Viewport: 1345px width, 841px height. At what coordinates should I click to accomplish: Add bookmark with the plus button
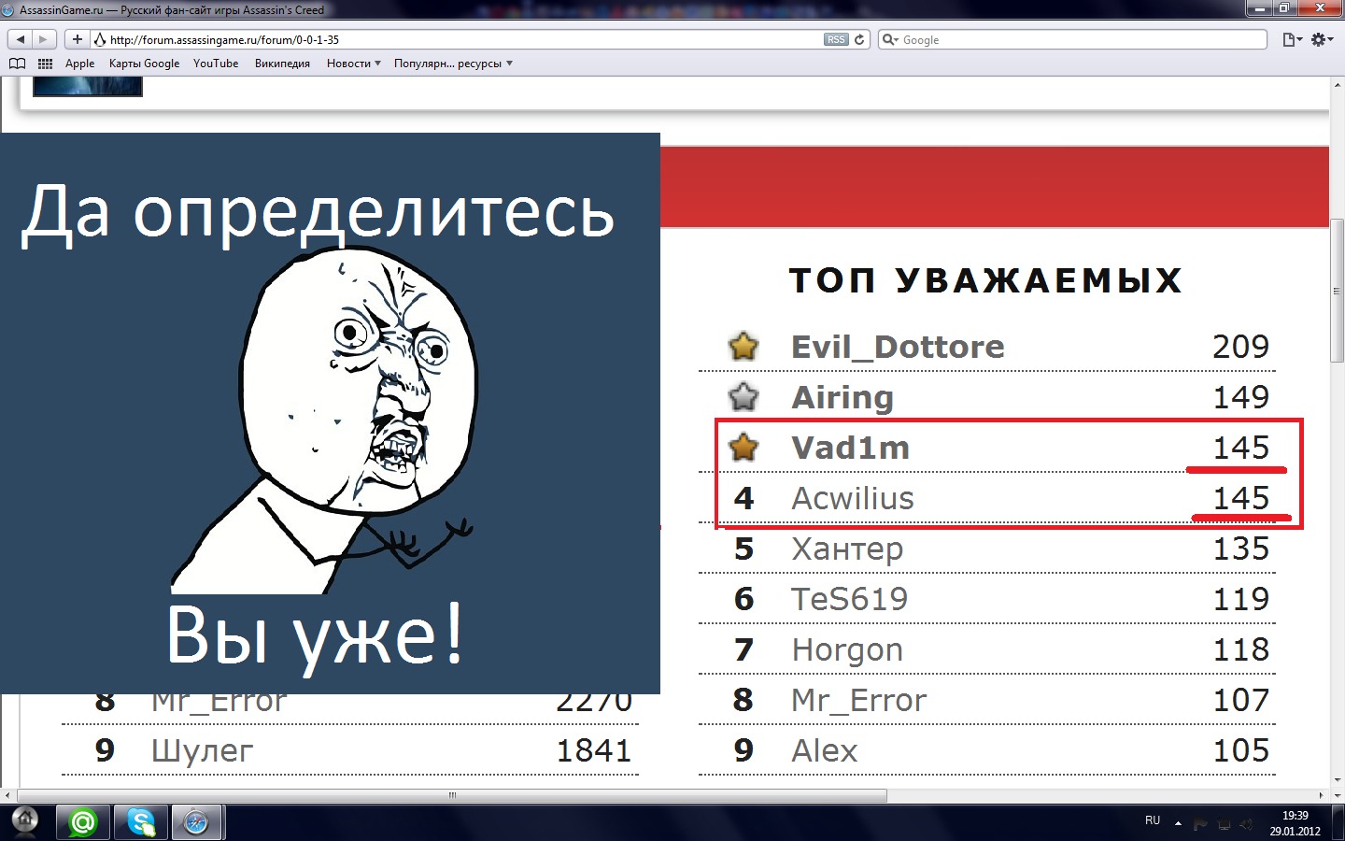point(78,39)
